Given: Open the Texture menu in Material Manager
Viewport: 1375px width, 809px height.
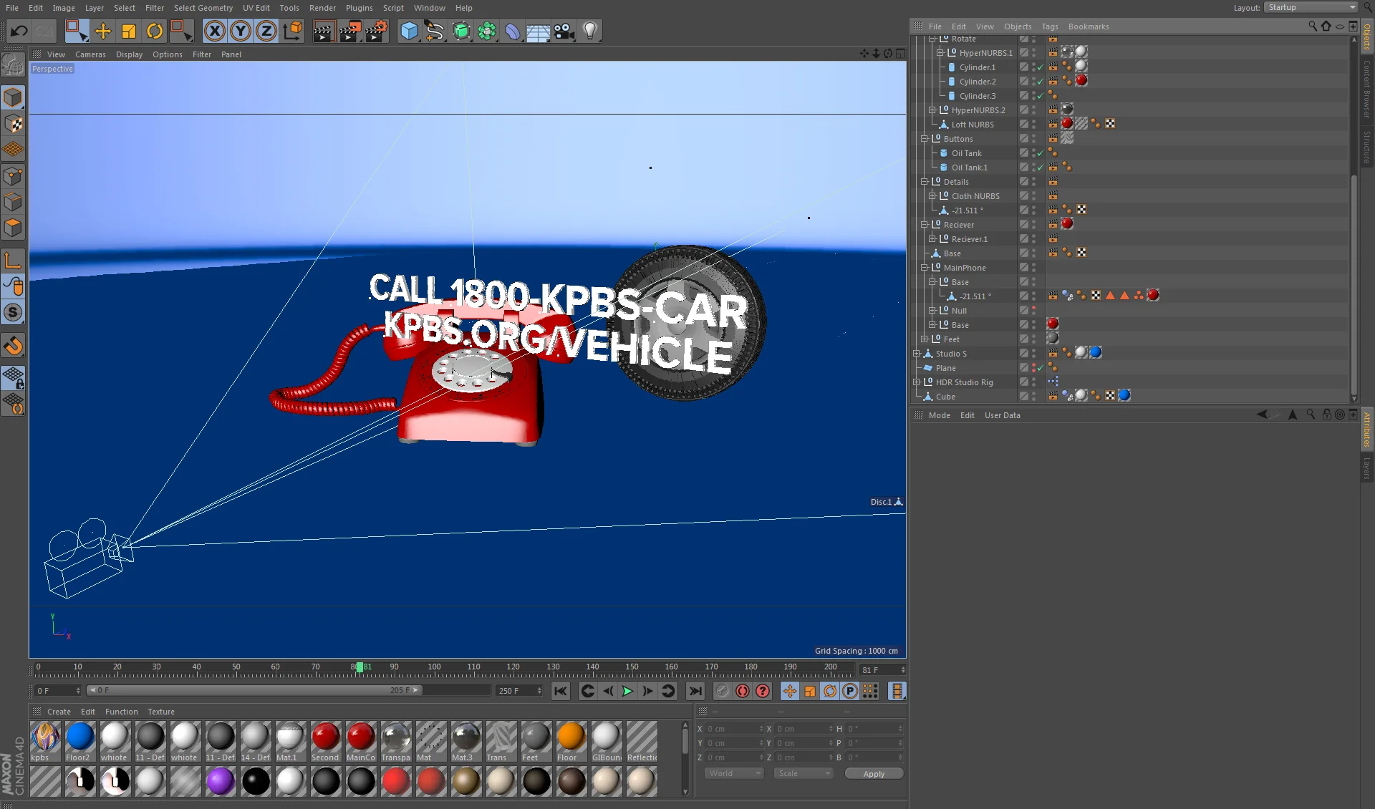Looking at the screenshot, I should pos(161,712).
